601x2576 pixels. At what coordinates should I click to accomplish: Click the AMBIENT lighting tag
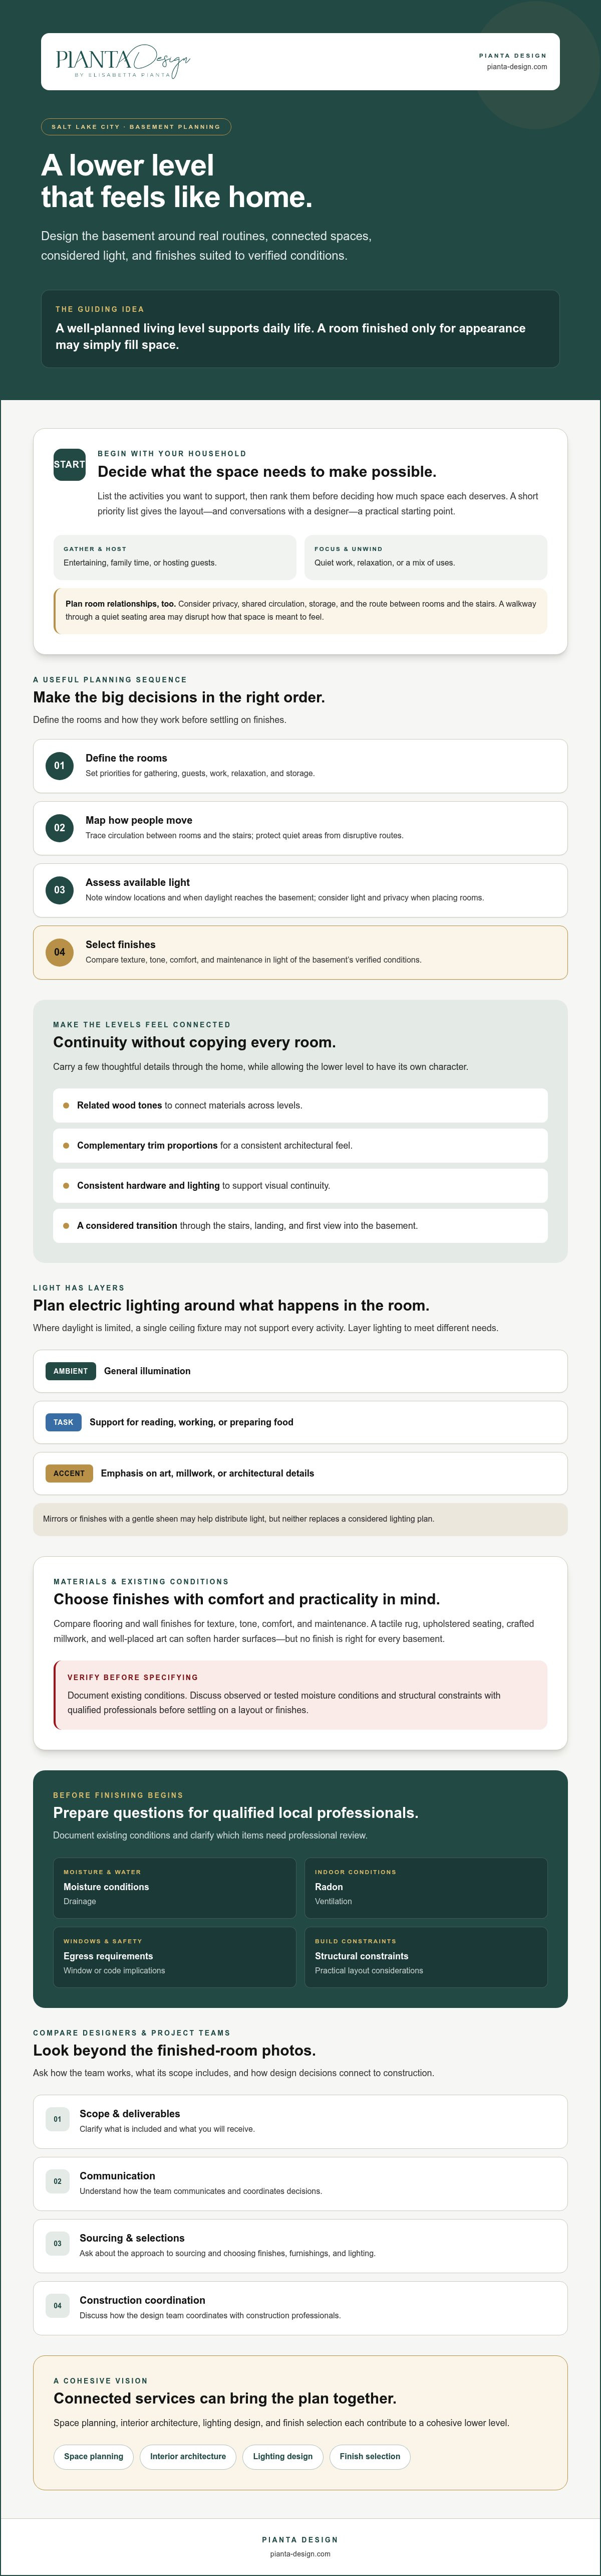pos(70,1371)
